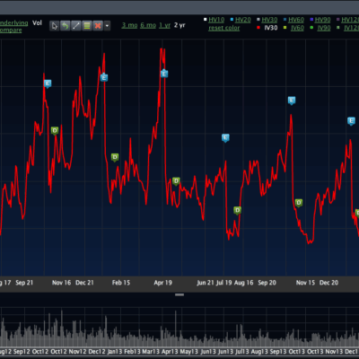Viewport: 359px width, 359px height.
Task: Click the E marker after Dec 20
Action: coord(351,121)
